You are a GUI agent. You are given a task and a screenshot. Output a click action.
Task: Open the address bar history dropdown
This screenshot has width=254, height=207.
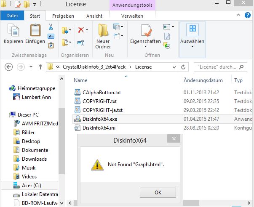[174, 67]
